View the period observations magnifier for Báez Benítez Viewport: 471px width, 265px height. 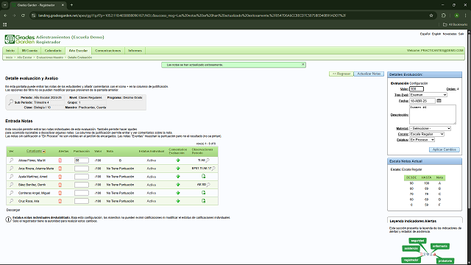click(208, 185)
